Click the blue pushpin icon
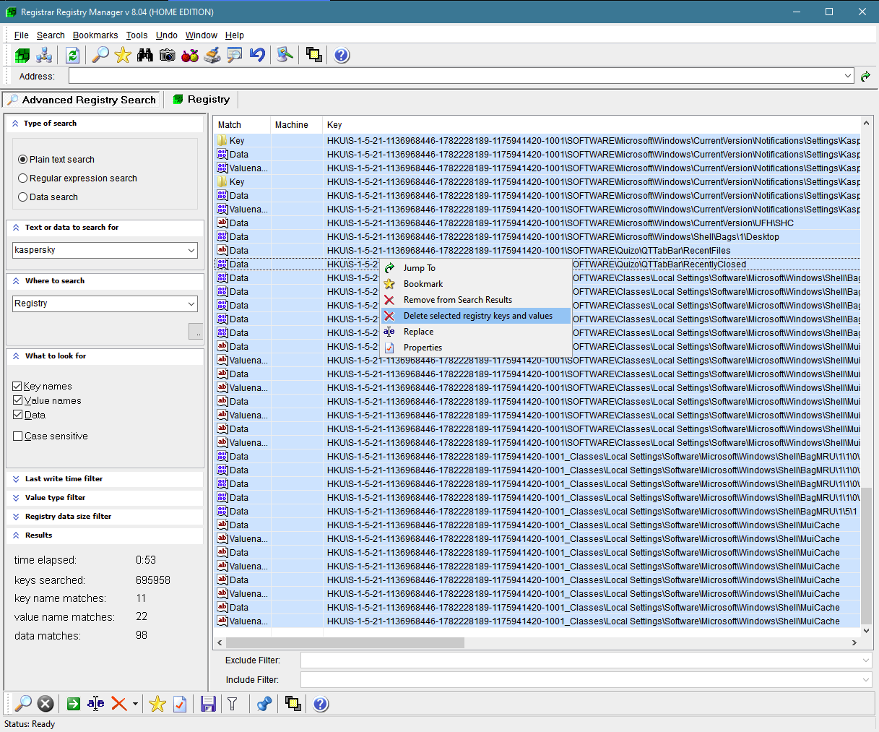 (x=264, y=704)
